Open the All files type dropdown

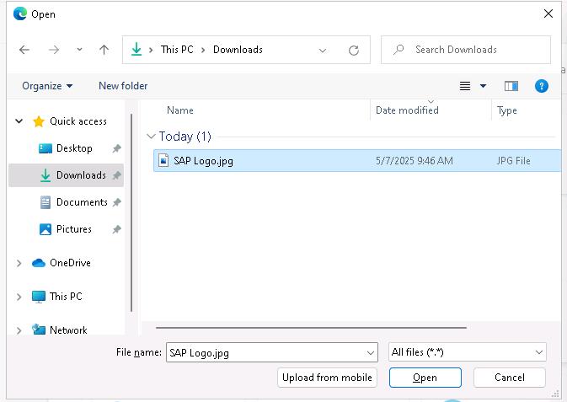(468, 352)
